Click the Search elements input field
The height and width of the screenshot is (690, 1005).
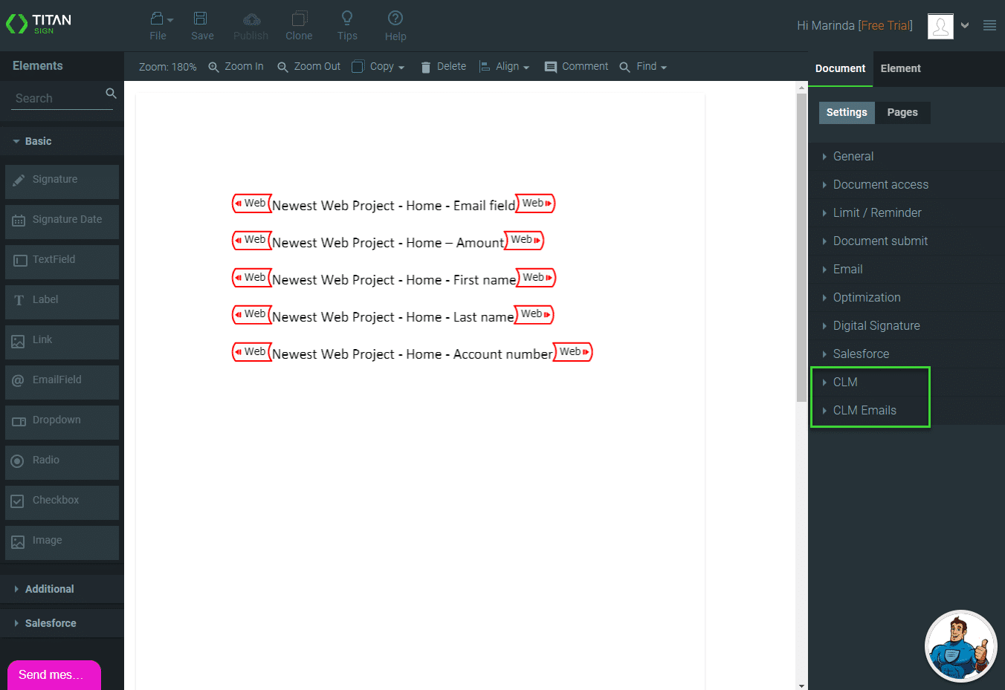pos(56,98)
